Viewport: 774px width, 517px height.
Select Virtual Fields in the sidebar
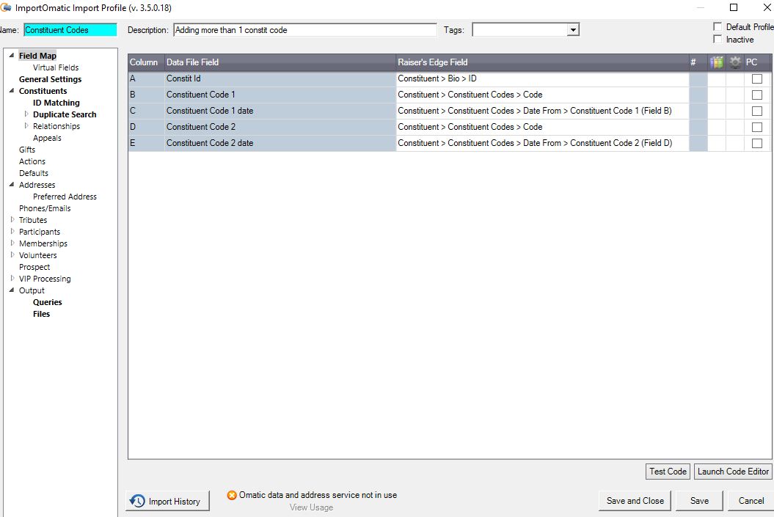[54, 67]
